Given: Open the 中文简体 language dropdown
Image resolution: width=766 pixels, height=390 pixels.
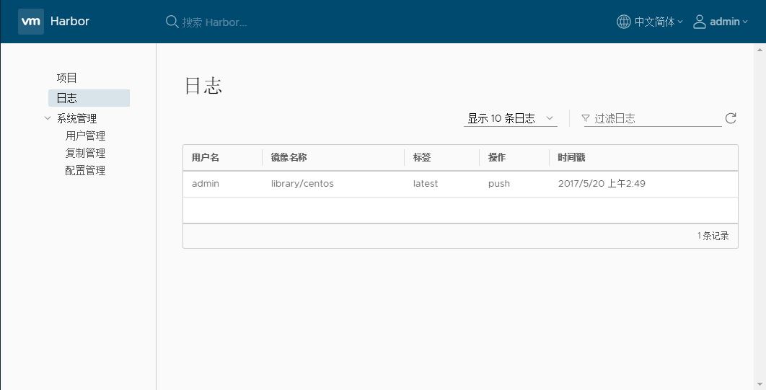Looking at the screenshot, I should [x=658, y=22].
